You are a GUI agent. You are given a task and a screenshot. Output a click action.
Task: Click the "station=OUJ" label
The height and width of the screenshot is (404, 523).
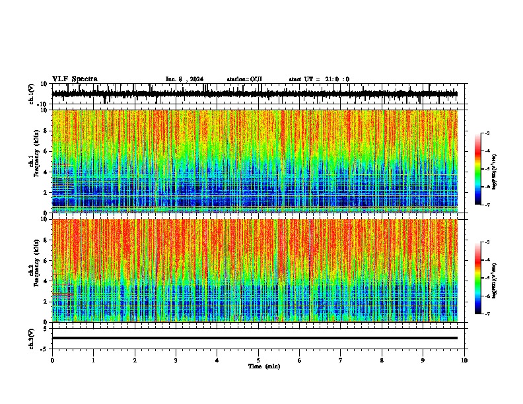point(244,79)
